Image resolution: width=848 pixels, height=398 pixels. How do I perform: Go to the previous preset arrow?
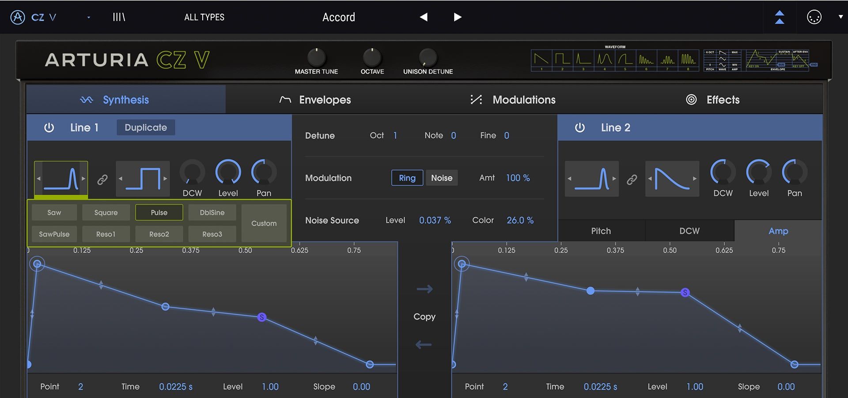[424, 17]
